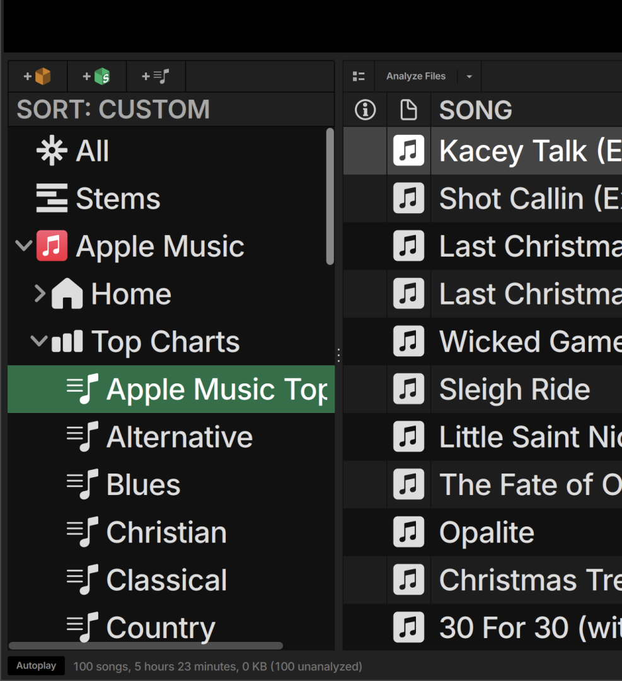Select the Wicked Game track row

[x=529, y=342]
